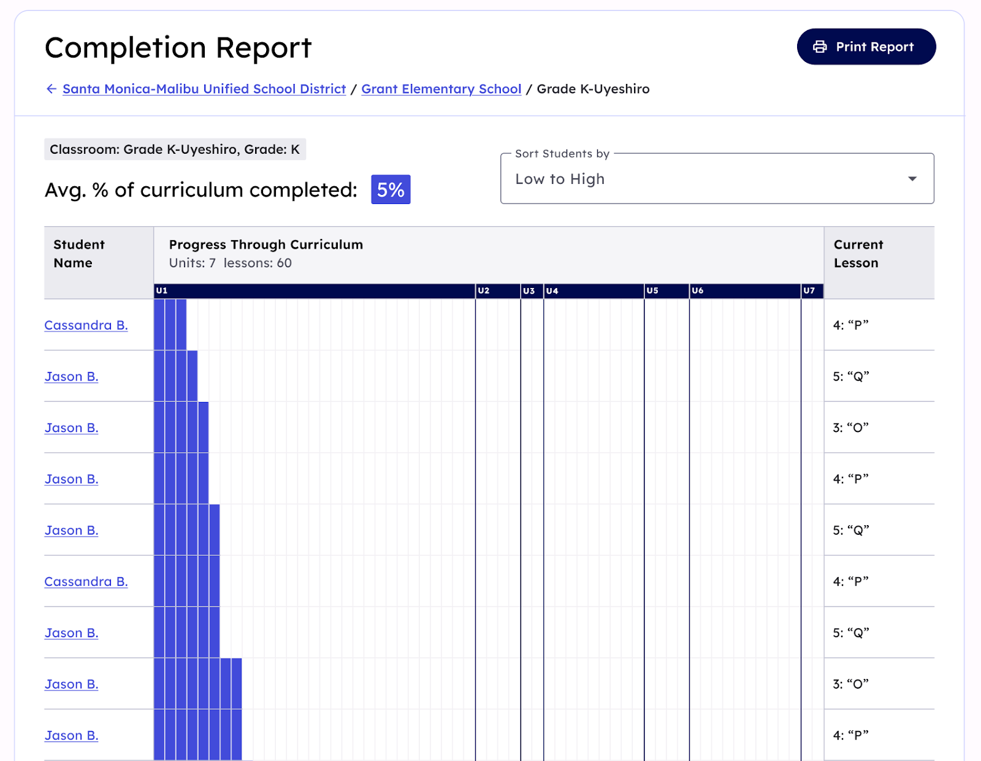Expand the Sort Students by dropdown arrow
The width and height of the screenshot is (981, 761).
[x=912, y=179]
